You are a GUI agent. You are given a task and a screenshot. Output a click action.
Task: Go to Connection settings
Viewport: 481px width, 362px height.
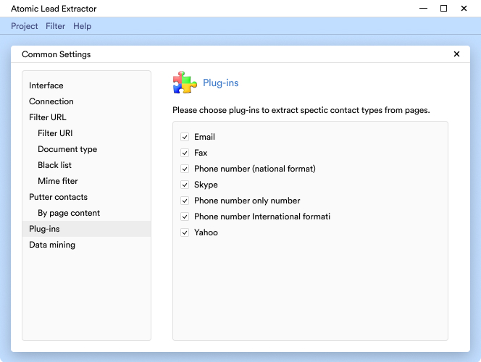coord(51,101)
